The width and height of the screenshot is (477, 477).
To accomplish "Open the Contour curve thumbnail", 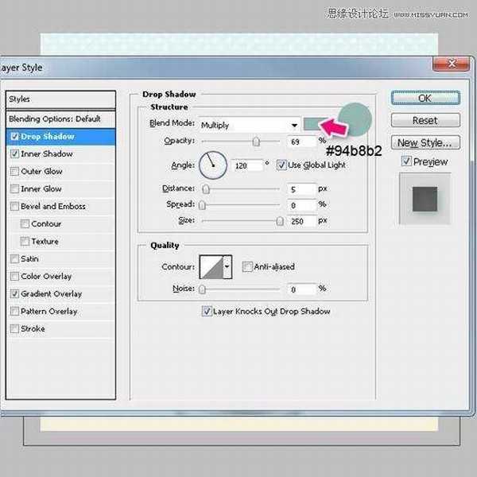I will pos(211,267).
